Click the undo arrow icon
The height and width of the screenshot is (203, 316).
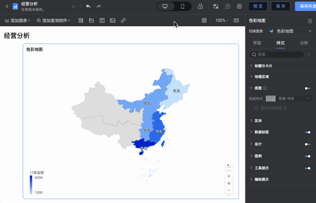[x=88, y=6]
